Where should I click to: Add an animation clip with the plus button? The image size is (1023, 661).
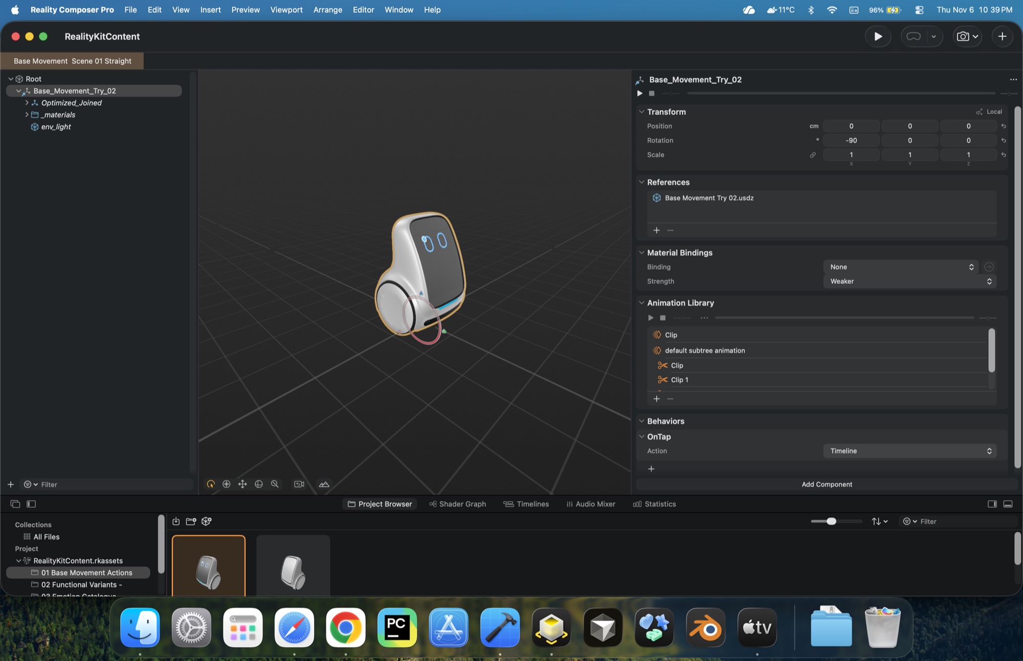657,398
